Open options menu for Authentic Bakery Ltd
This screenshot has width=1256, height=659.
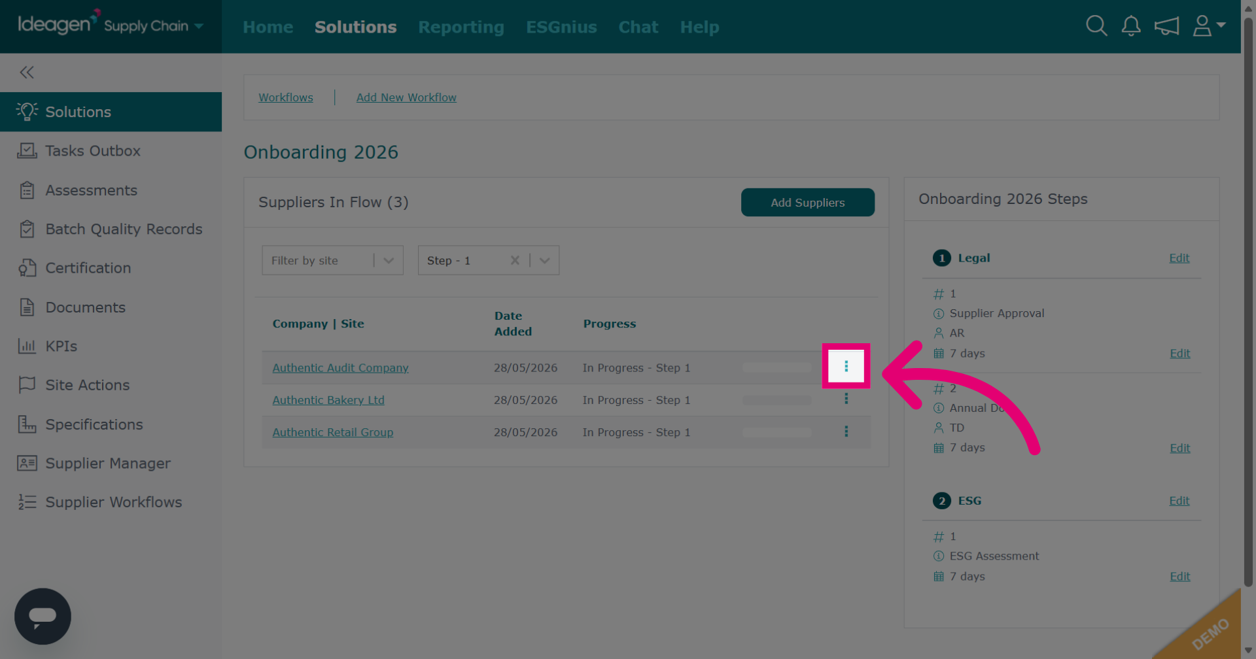[x=846, y=399]
